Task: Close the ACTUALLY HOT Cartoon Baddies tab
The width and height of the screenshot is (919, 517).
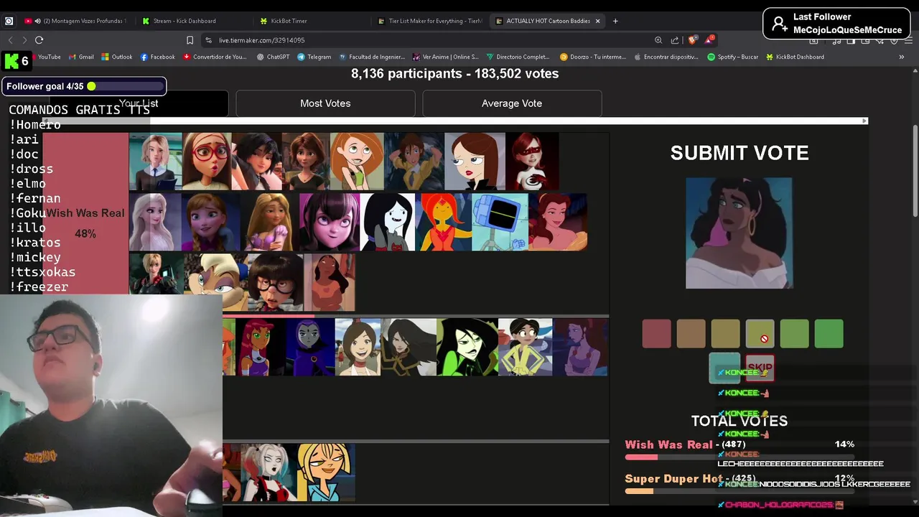Action: 597,21
